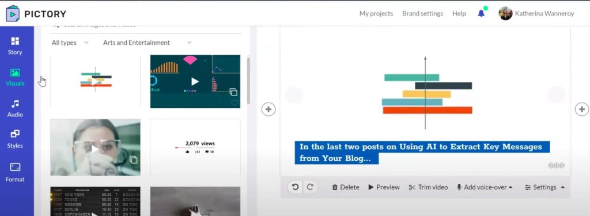Undo the last action
The width and height of the screenshot is (590, 216).
pyautogui.click(x=296, y=187)
